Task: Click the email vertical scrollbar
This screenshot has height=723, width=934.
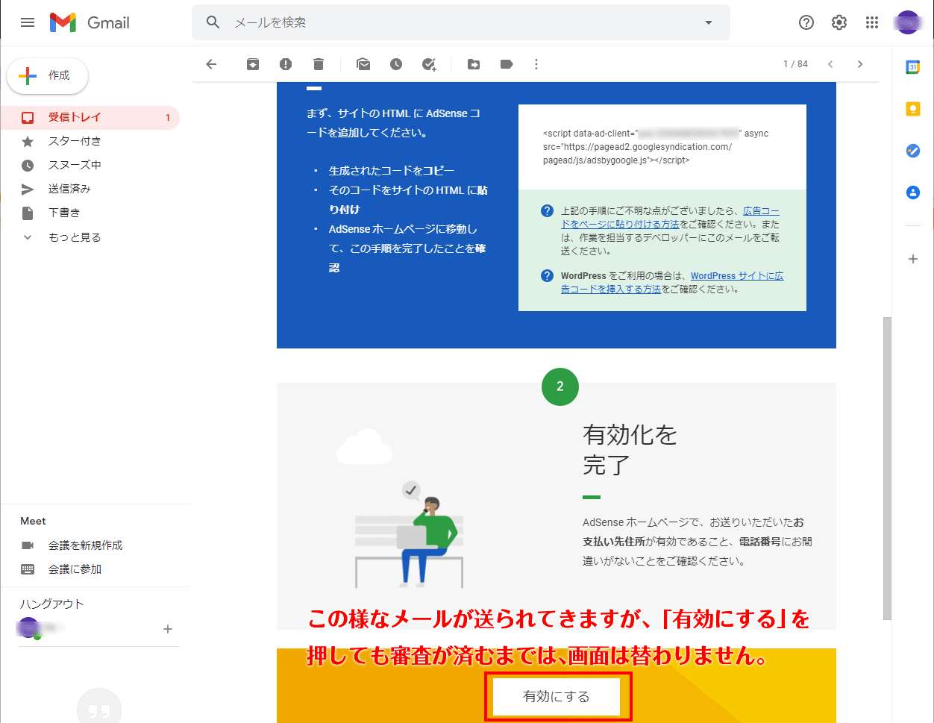Action: (x=886, y=468)
